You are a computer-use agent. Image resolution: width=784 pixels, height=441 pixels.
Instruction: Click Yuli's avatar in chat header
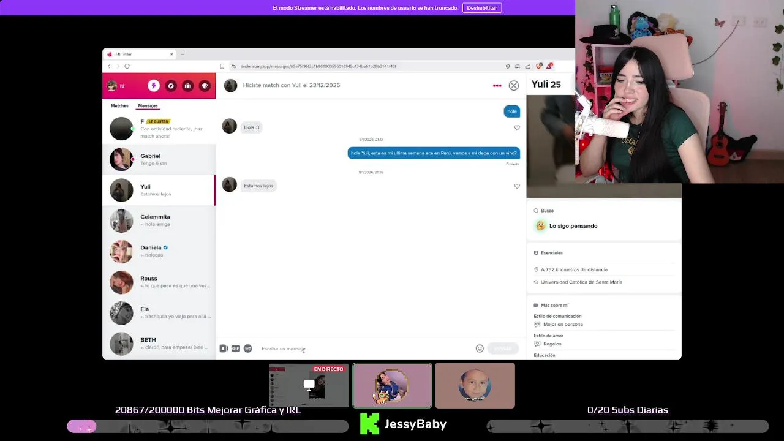230,86
